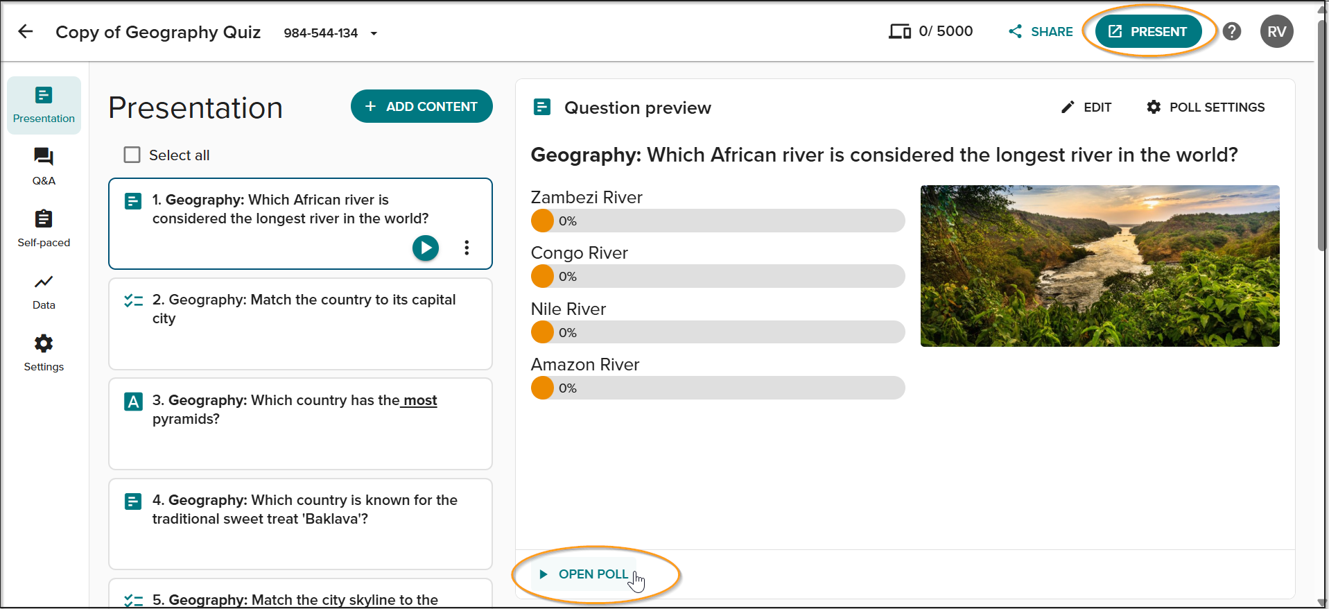The width and height of the screenshot is (1329, 609).
Task: Click the multiple-choice icon of question 4
Action: click(x=133, y=501)
